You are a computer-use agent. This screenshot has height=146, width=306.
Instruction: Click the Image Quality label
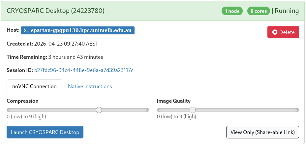pyautogui.click(x=174, y=101)
